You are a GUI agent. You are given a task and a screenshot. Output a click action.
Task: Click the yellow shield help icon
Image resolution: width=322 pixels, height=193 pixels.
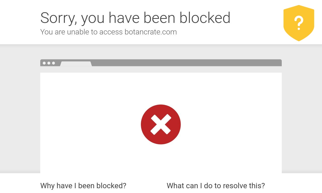coord(299,23)
